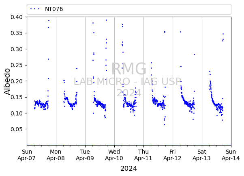Click the Wed Apr-10 x-axis label
Viewport: 244px width, 176px height.
114,155
